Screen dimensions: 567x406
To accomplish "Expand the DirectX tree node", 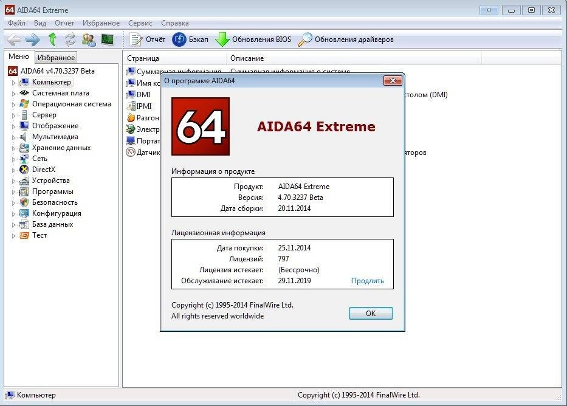I will click(x=13, y=170).
